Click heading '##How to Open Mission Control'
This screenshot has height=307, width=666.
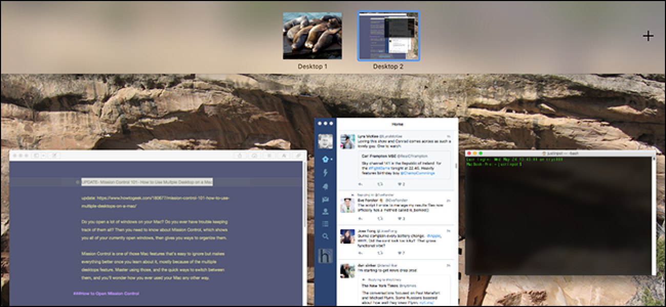point(106,294)
